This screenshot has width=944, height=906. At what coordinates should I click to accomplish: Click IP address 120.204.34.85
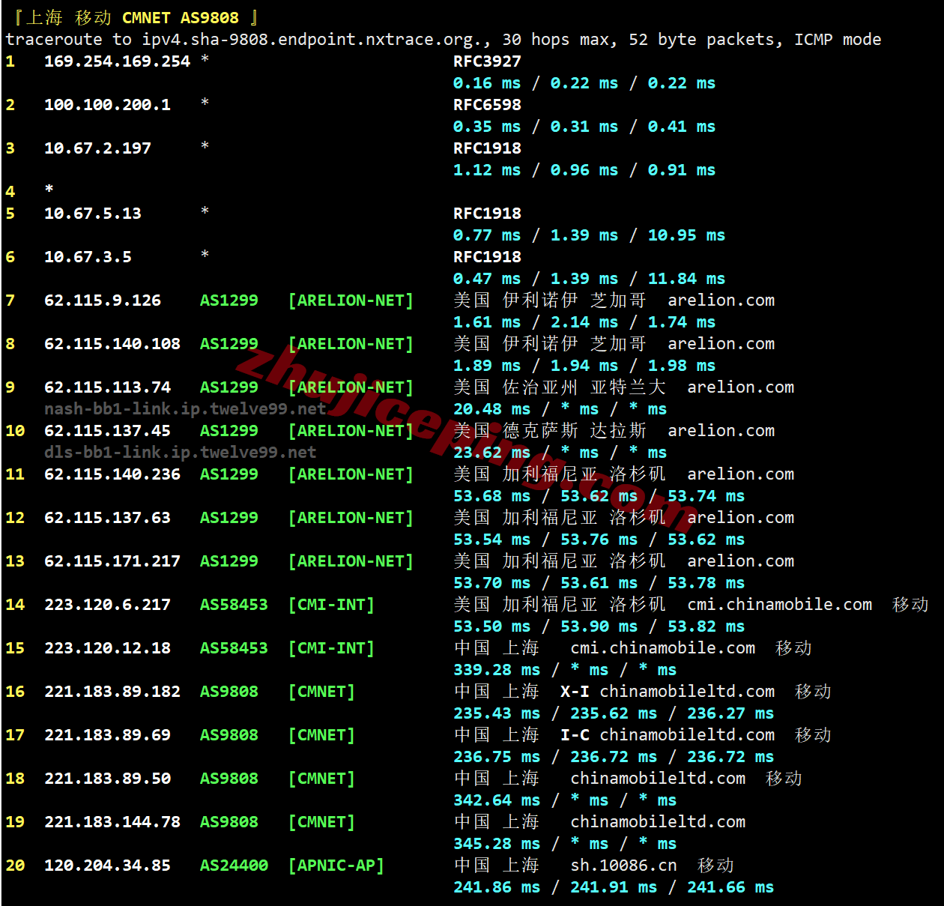(108, 866)
